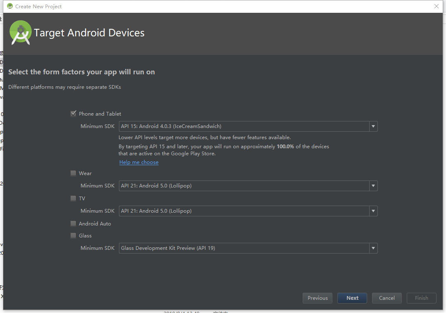Viewport: 446px width, 313px height.
Task: Click the 100.0% device coverage text
Action: pyautogui.click(x=285, y=147)
